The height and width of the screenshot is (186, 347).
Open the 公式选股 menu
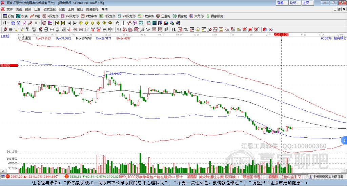coord(49,9)
